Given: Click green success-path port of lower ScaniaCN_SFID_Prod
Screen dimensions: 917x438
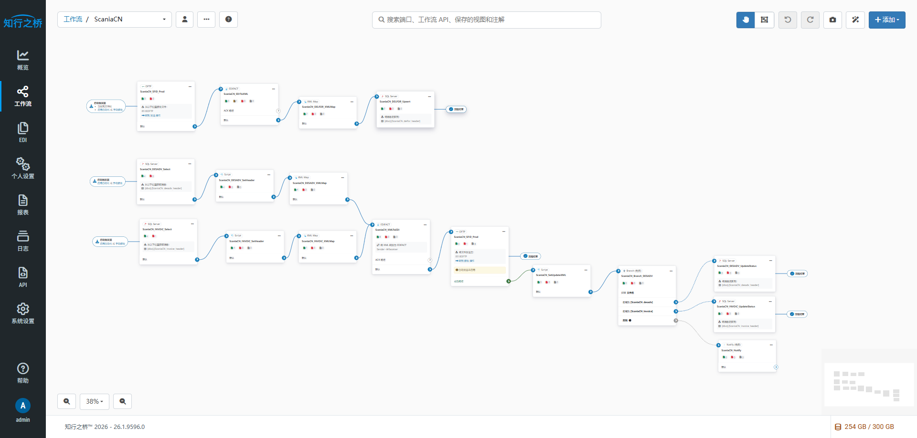Looking at the screenshot, I should click(x=509, y=281).
